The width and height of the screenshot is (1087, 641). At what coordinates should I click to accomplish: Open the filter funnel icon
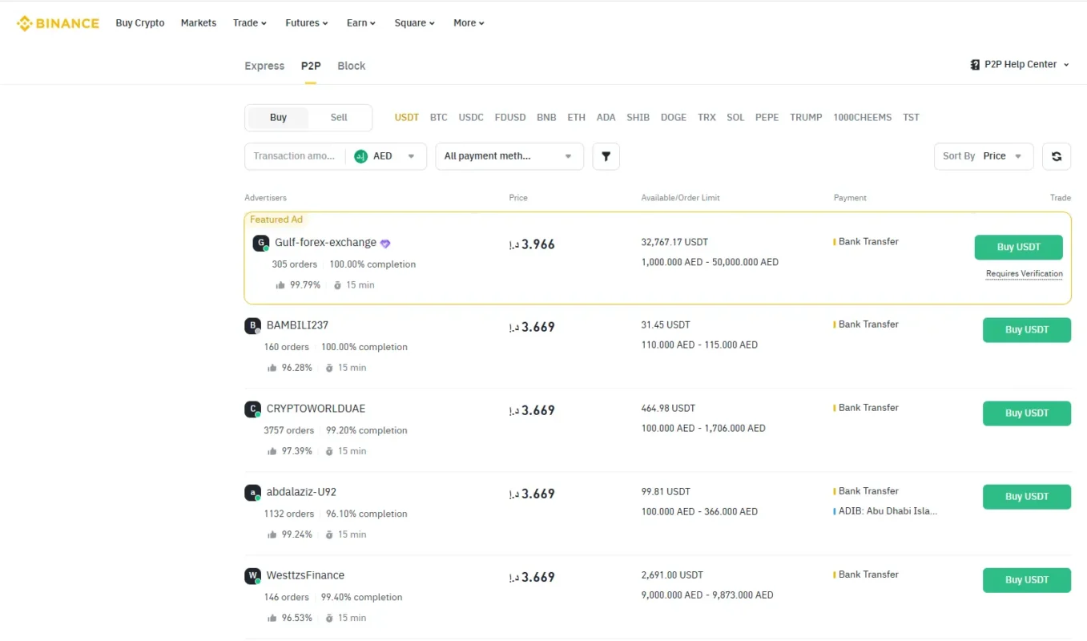point(606,156)
